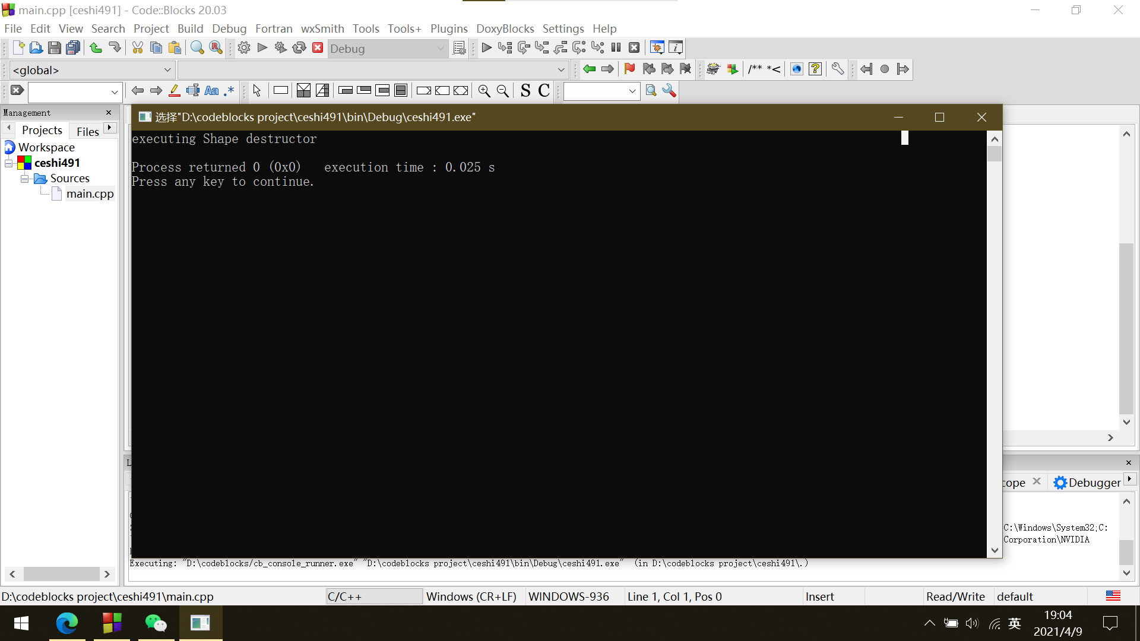Click the Build gear icon

click(243, 48)
